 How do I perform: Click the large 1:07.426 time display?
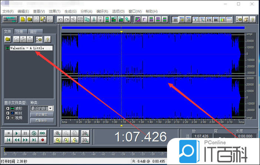(141, 137)
